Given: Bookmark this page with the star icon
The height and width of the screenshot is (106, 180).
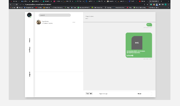Looking at the screenshot, I should (x=147, y=5).
